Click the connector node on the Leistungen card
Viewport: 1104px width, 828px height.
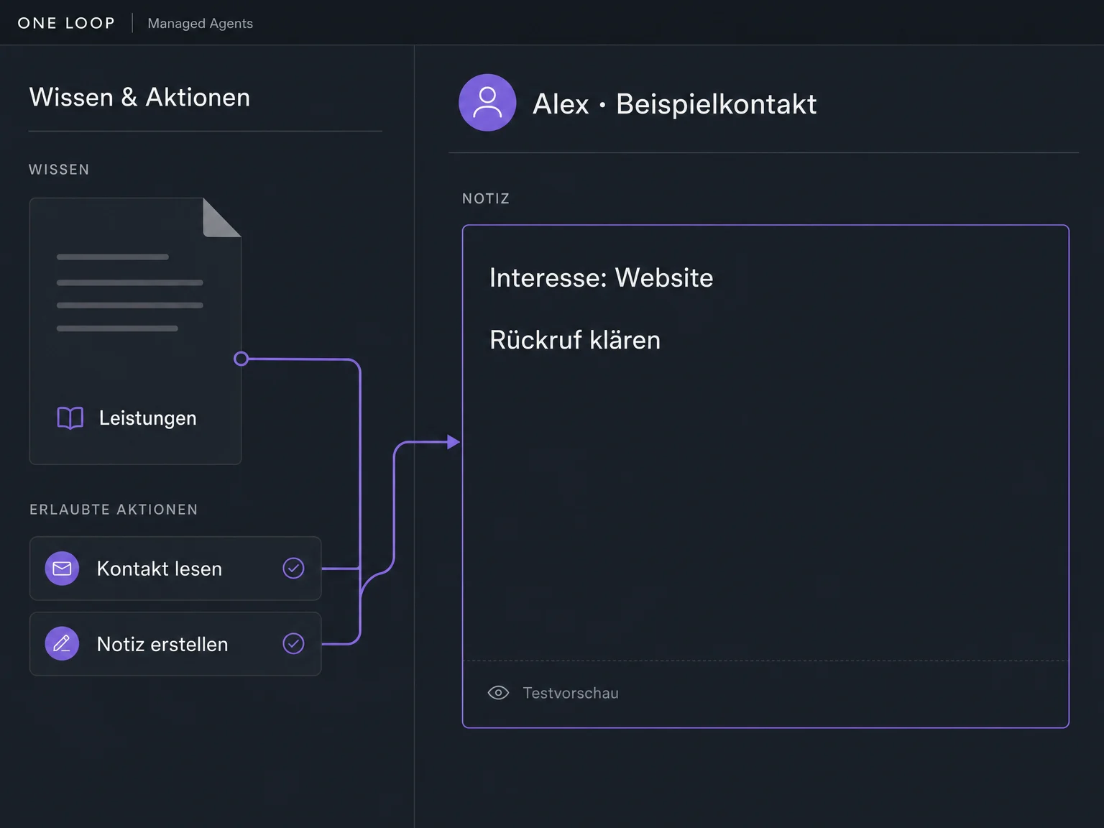241,359
